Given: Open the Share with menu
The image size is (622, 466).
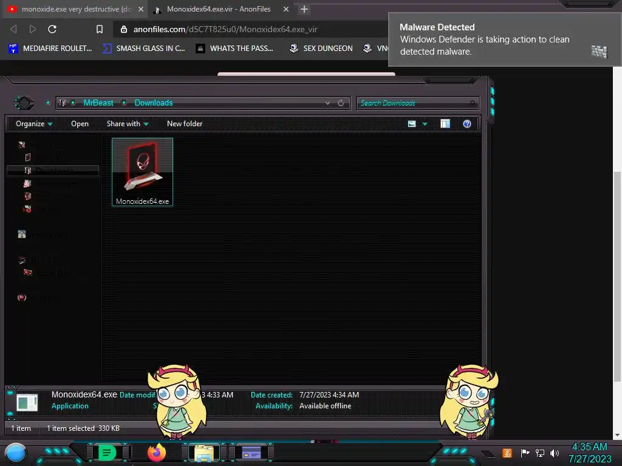Looking at the screenshot, I should [x=128, y=124].
